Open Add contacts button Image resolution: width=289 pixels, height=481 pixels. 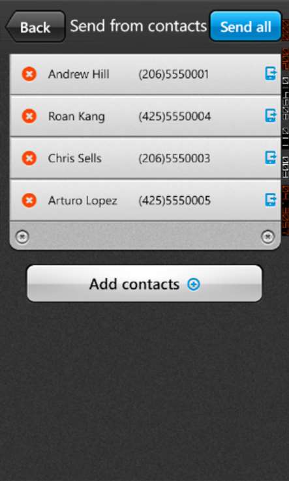(144, 284)
